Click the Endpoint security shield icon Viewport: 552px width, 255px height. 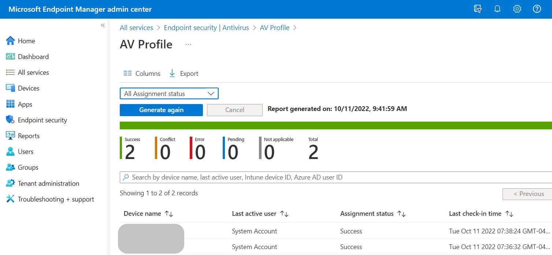point(11,120)
